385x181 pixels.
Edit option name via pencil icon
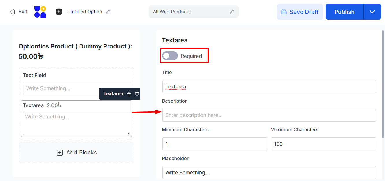click(x=108, y=12)
